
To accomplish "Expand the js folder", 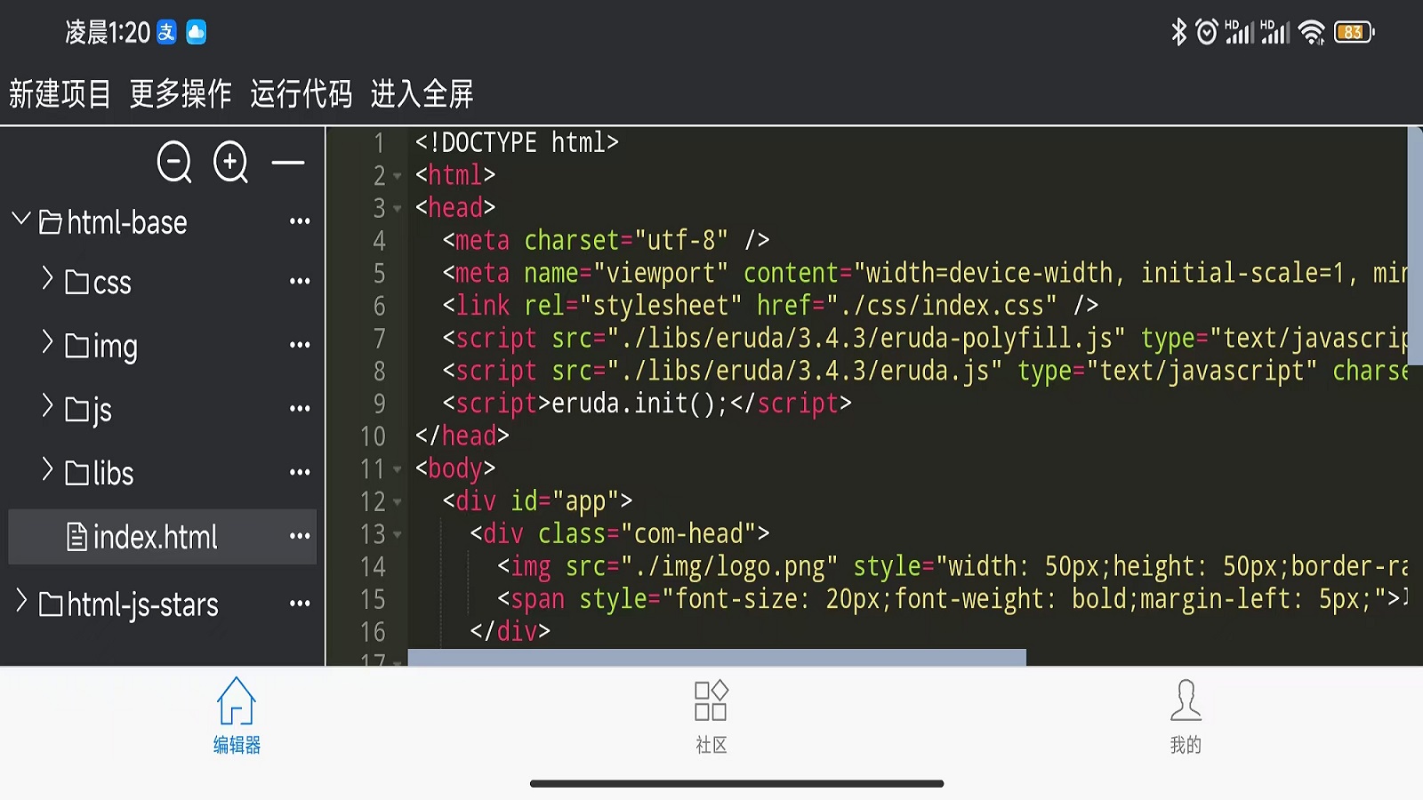I will [48, 406].
